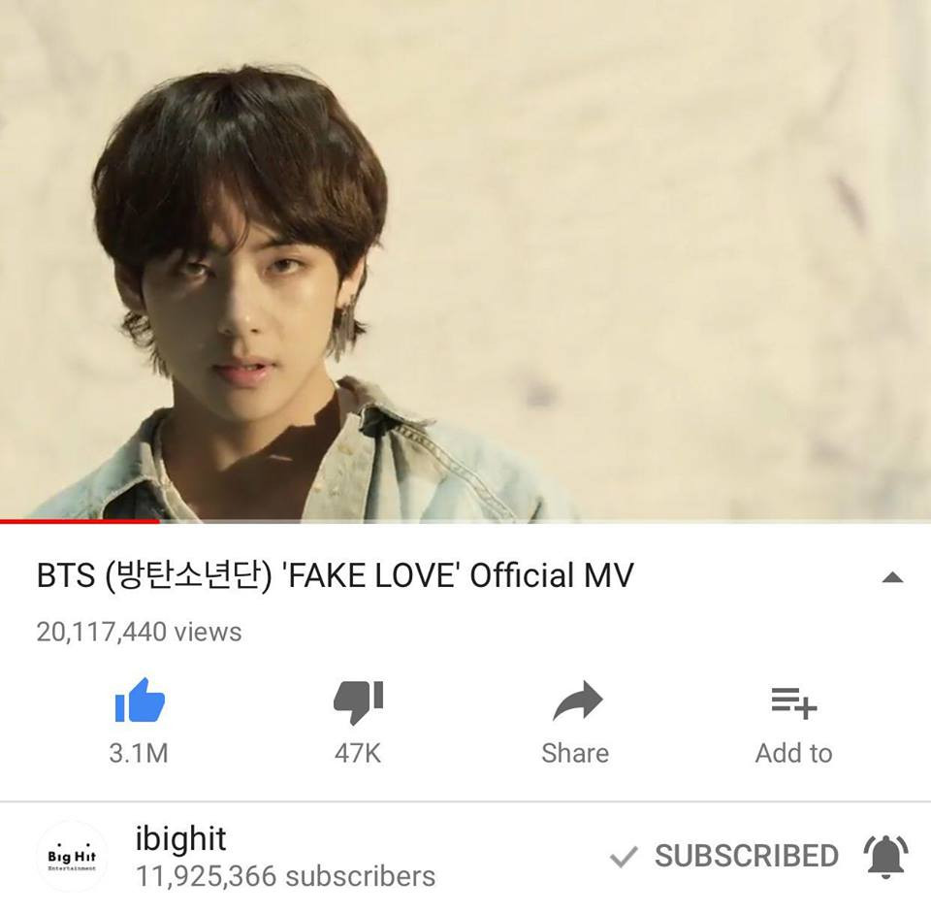Unsubscribe via the SUBSCRIBED button
931x913 pixels.
pos(747,856)
